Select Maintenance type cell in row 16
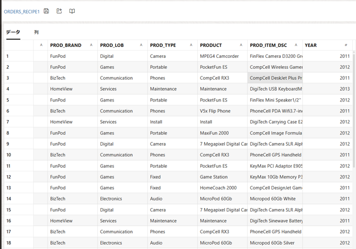 [x=173, y=221]
